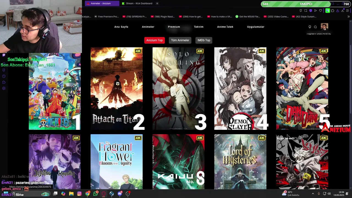The height and width of the screenshot is (198, 352).
Task: Open Copilot from the taskbar
Action: point(63,194)
